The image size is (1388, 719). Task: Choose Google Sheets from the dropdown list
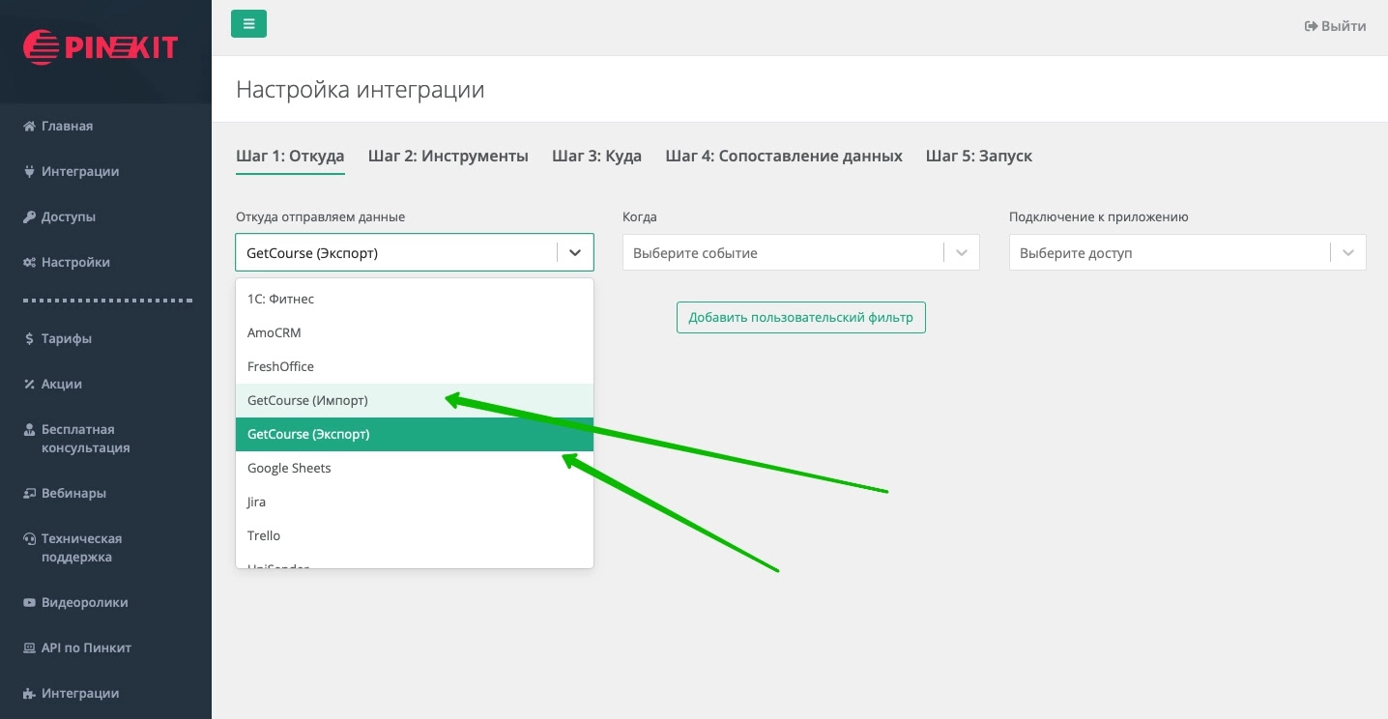(x=289, y=469)
